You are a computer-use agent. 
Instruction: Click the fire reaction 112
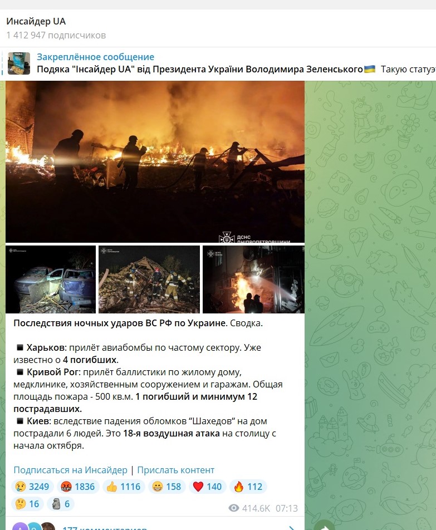click(248, 487)
